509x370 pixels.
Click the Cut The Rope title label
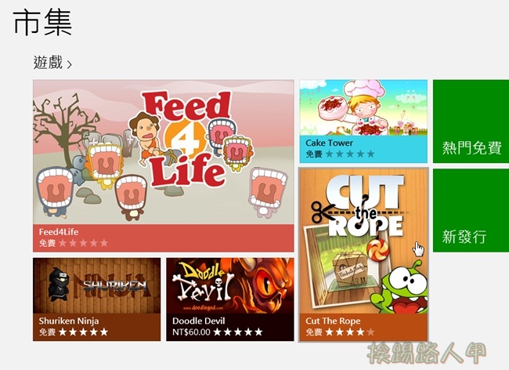tap(333, 321)
